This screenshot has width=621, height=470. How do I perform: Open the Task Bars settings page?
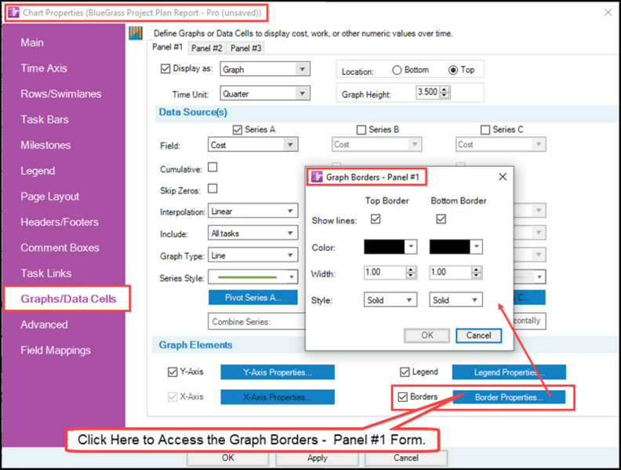point(45,120)
